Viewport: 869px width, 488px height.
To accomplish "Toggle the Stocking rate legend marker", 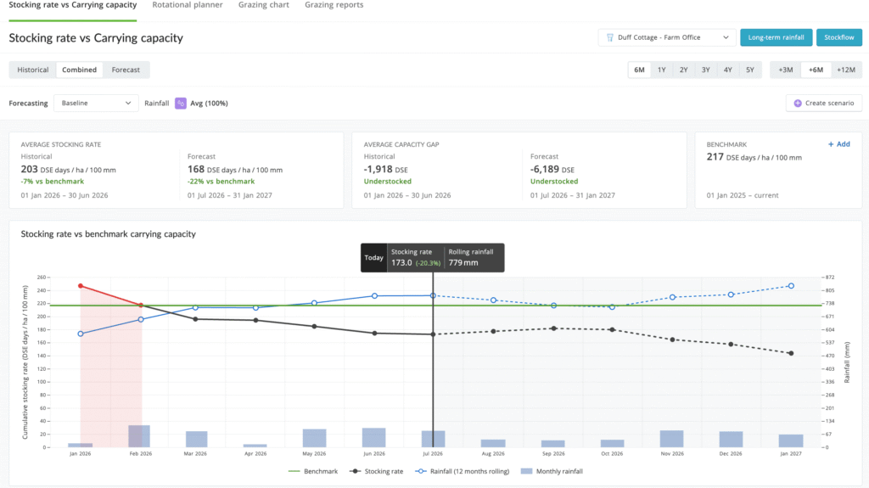I will click(355, 471).
